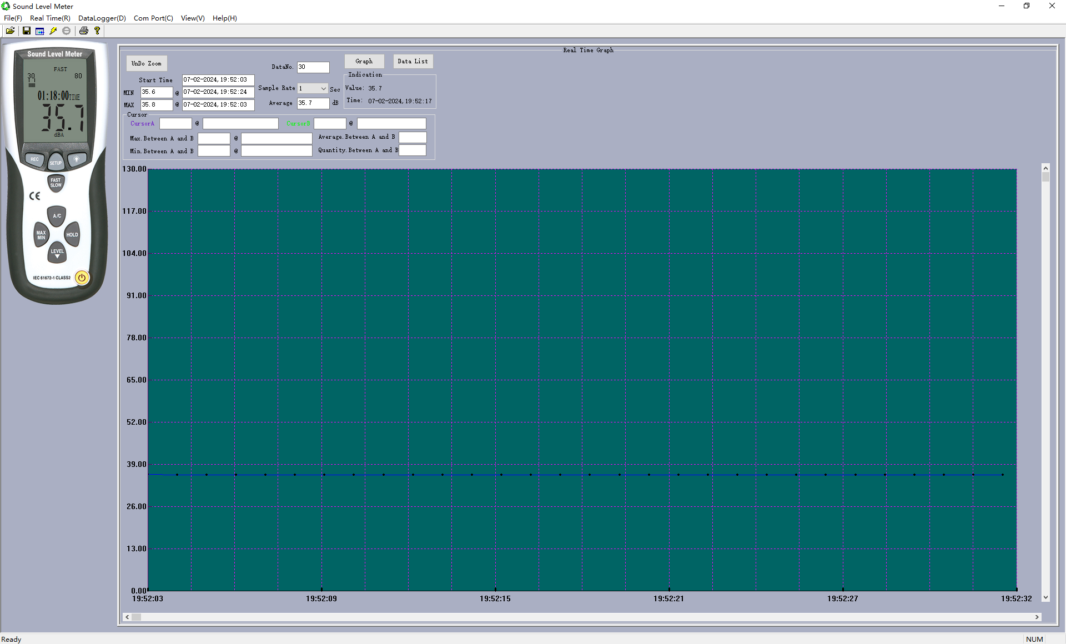Click the help icon in toolbar
This screenshot has width=1066, height=644.
point(97,31)
